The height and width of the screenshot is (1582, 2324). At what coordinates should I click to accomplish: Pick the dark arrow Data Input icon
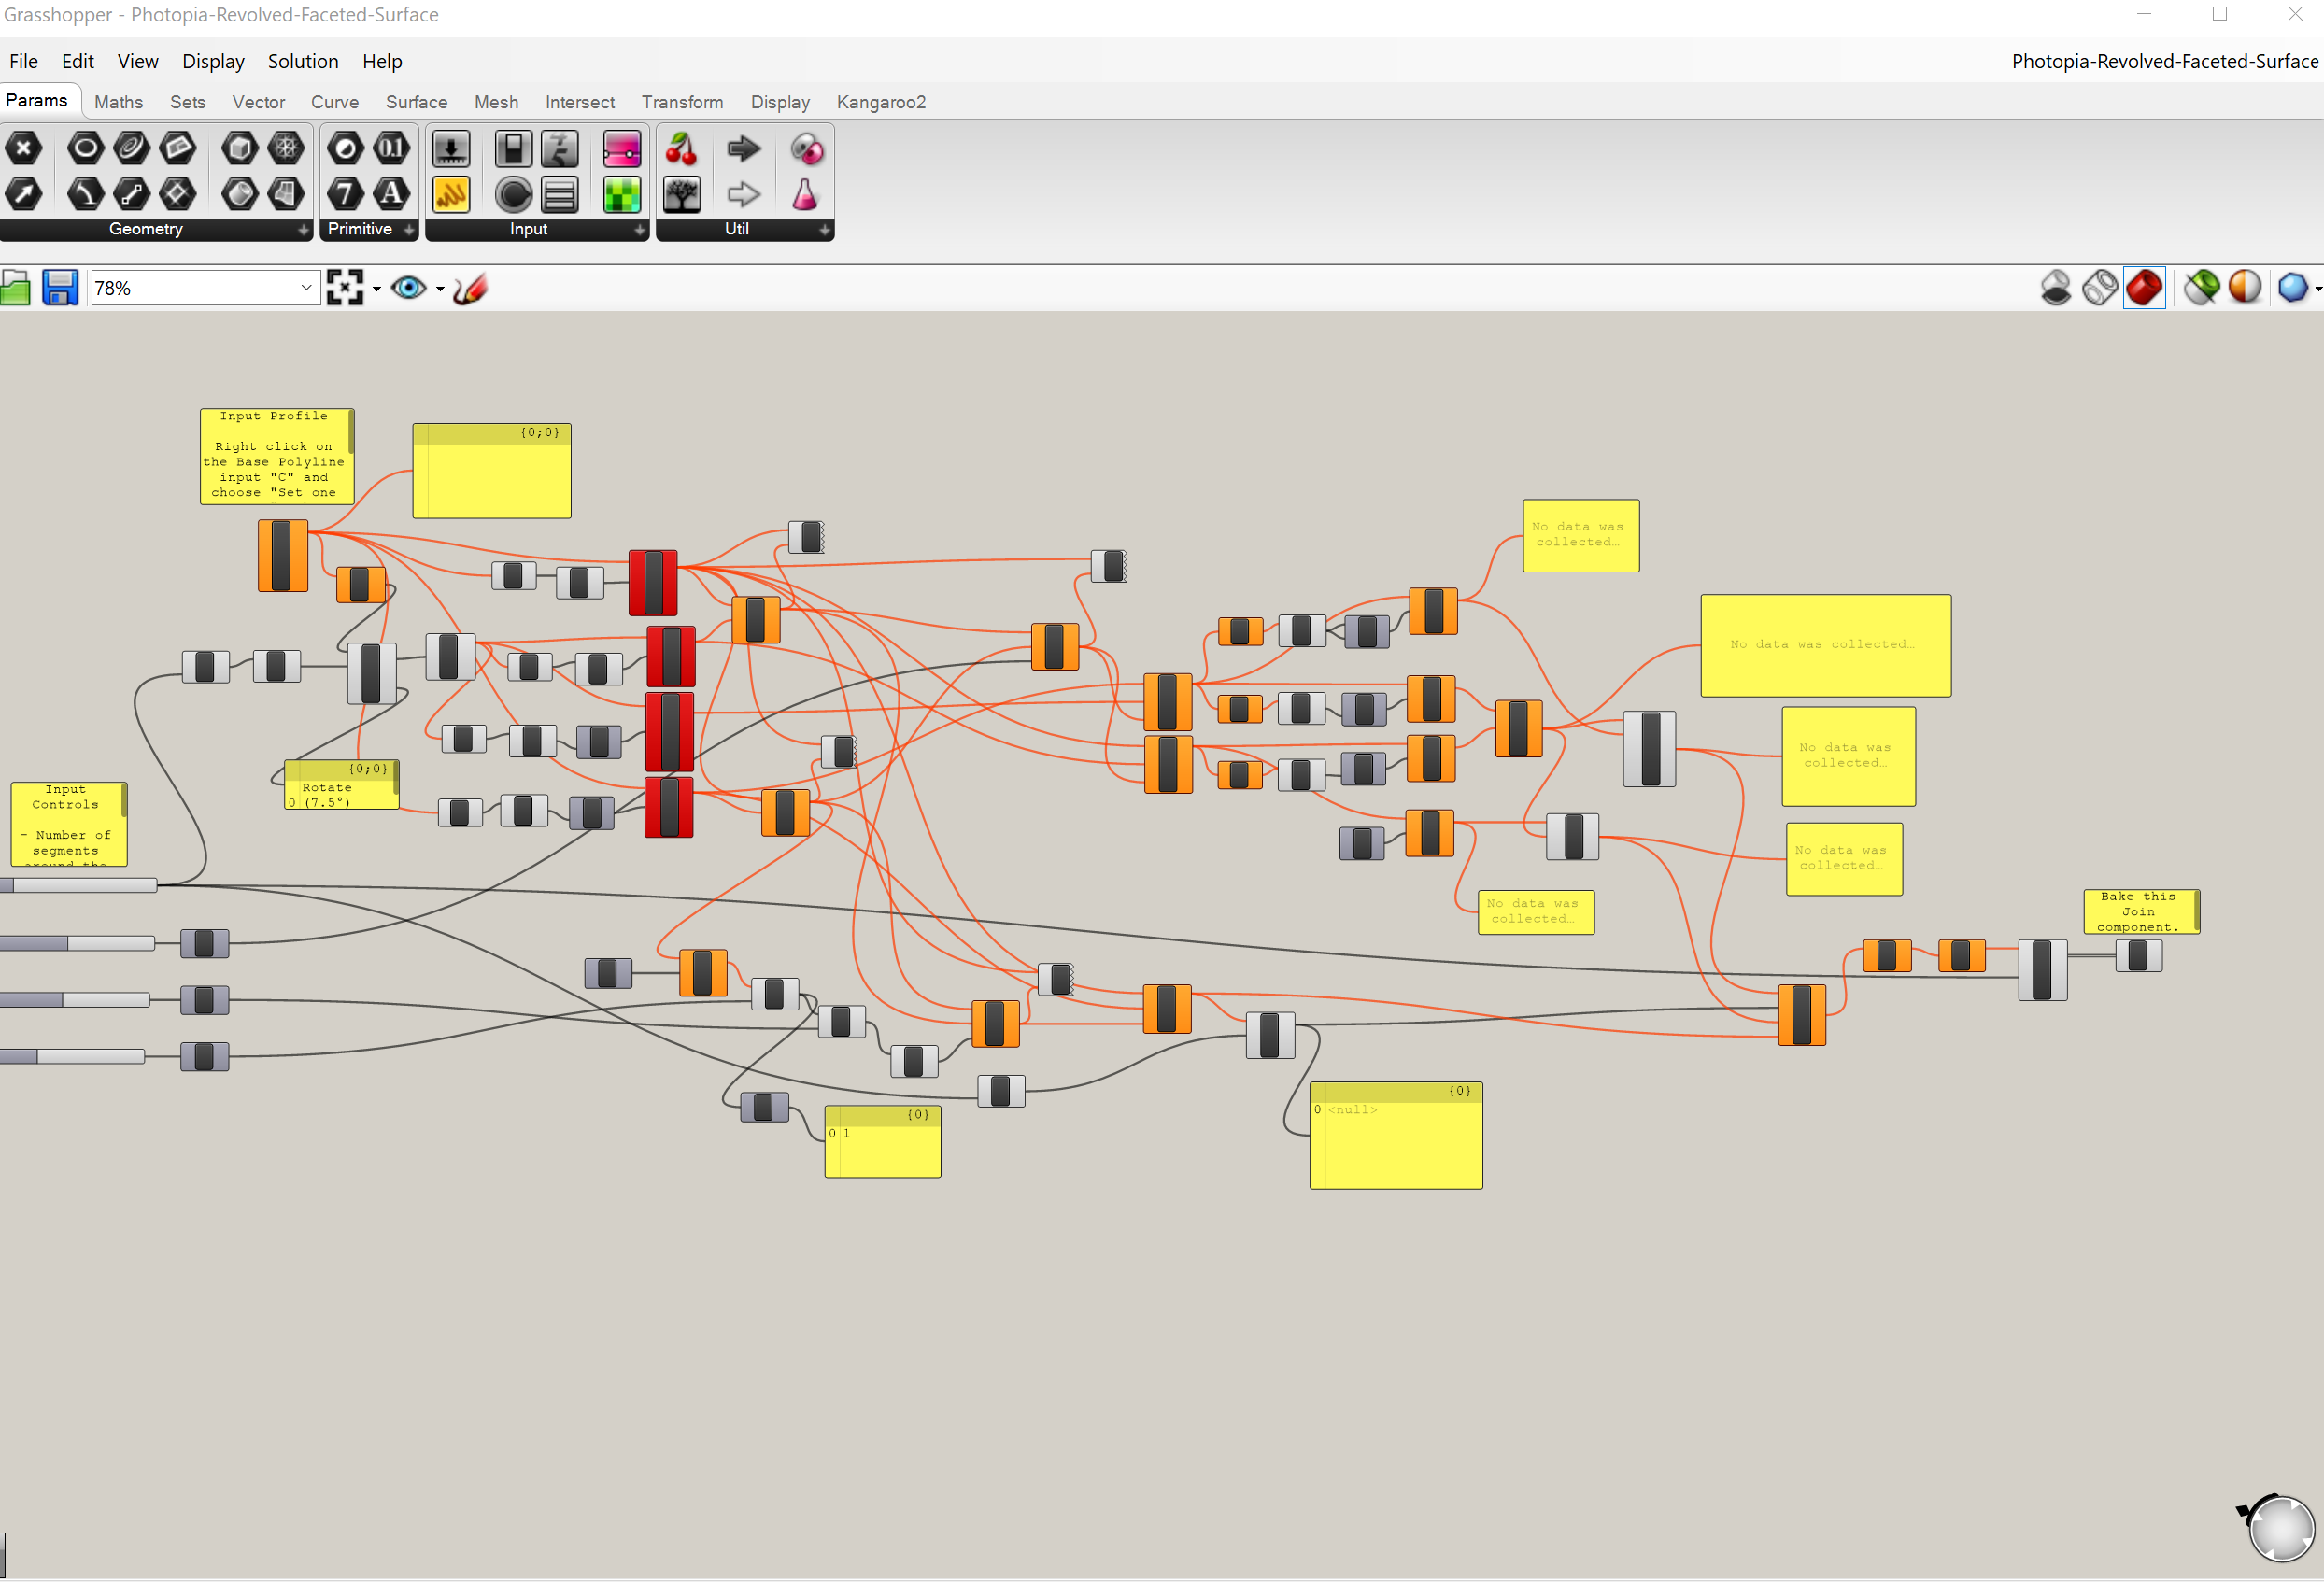click(x=744, y=149)
